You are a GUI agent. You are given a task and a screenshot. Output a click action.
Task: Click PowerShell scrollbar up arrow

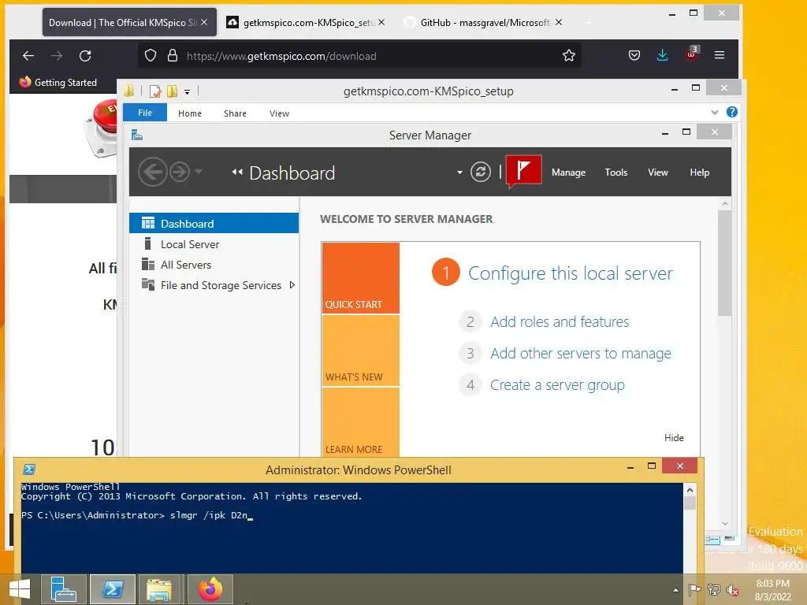690,490
